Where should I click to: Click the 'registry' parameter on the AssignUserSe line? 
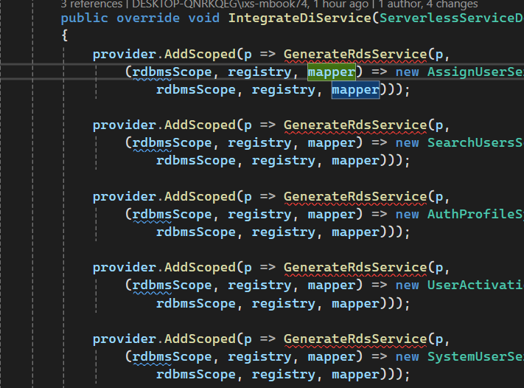click(x=259, y=72)
